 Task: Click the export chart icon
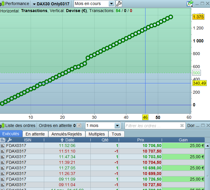[x=190, y=4]
